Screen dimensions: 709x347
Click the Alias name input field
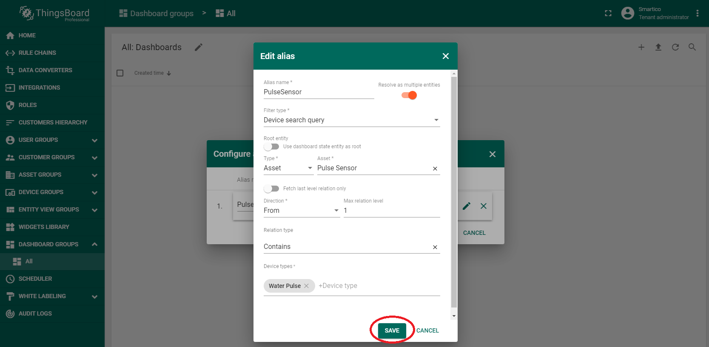click(318, 92)
